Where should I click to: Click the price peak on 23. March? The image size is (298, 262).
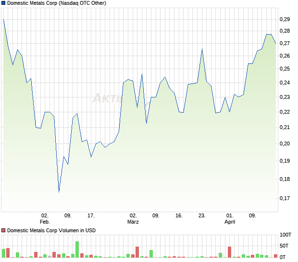point(202,49)
